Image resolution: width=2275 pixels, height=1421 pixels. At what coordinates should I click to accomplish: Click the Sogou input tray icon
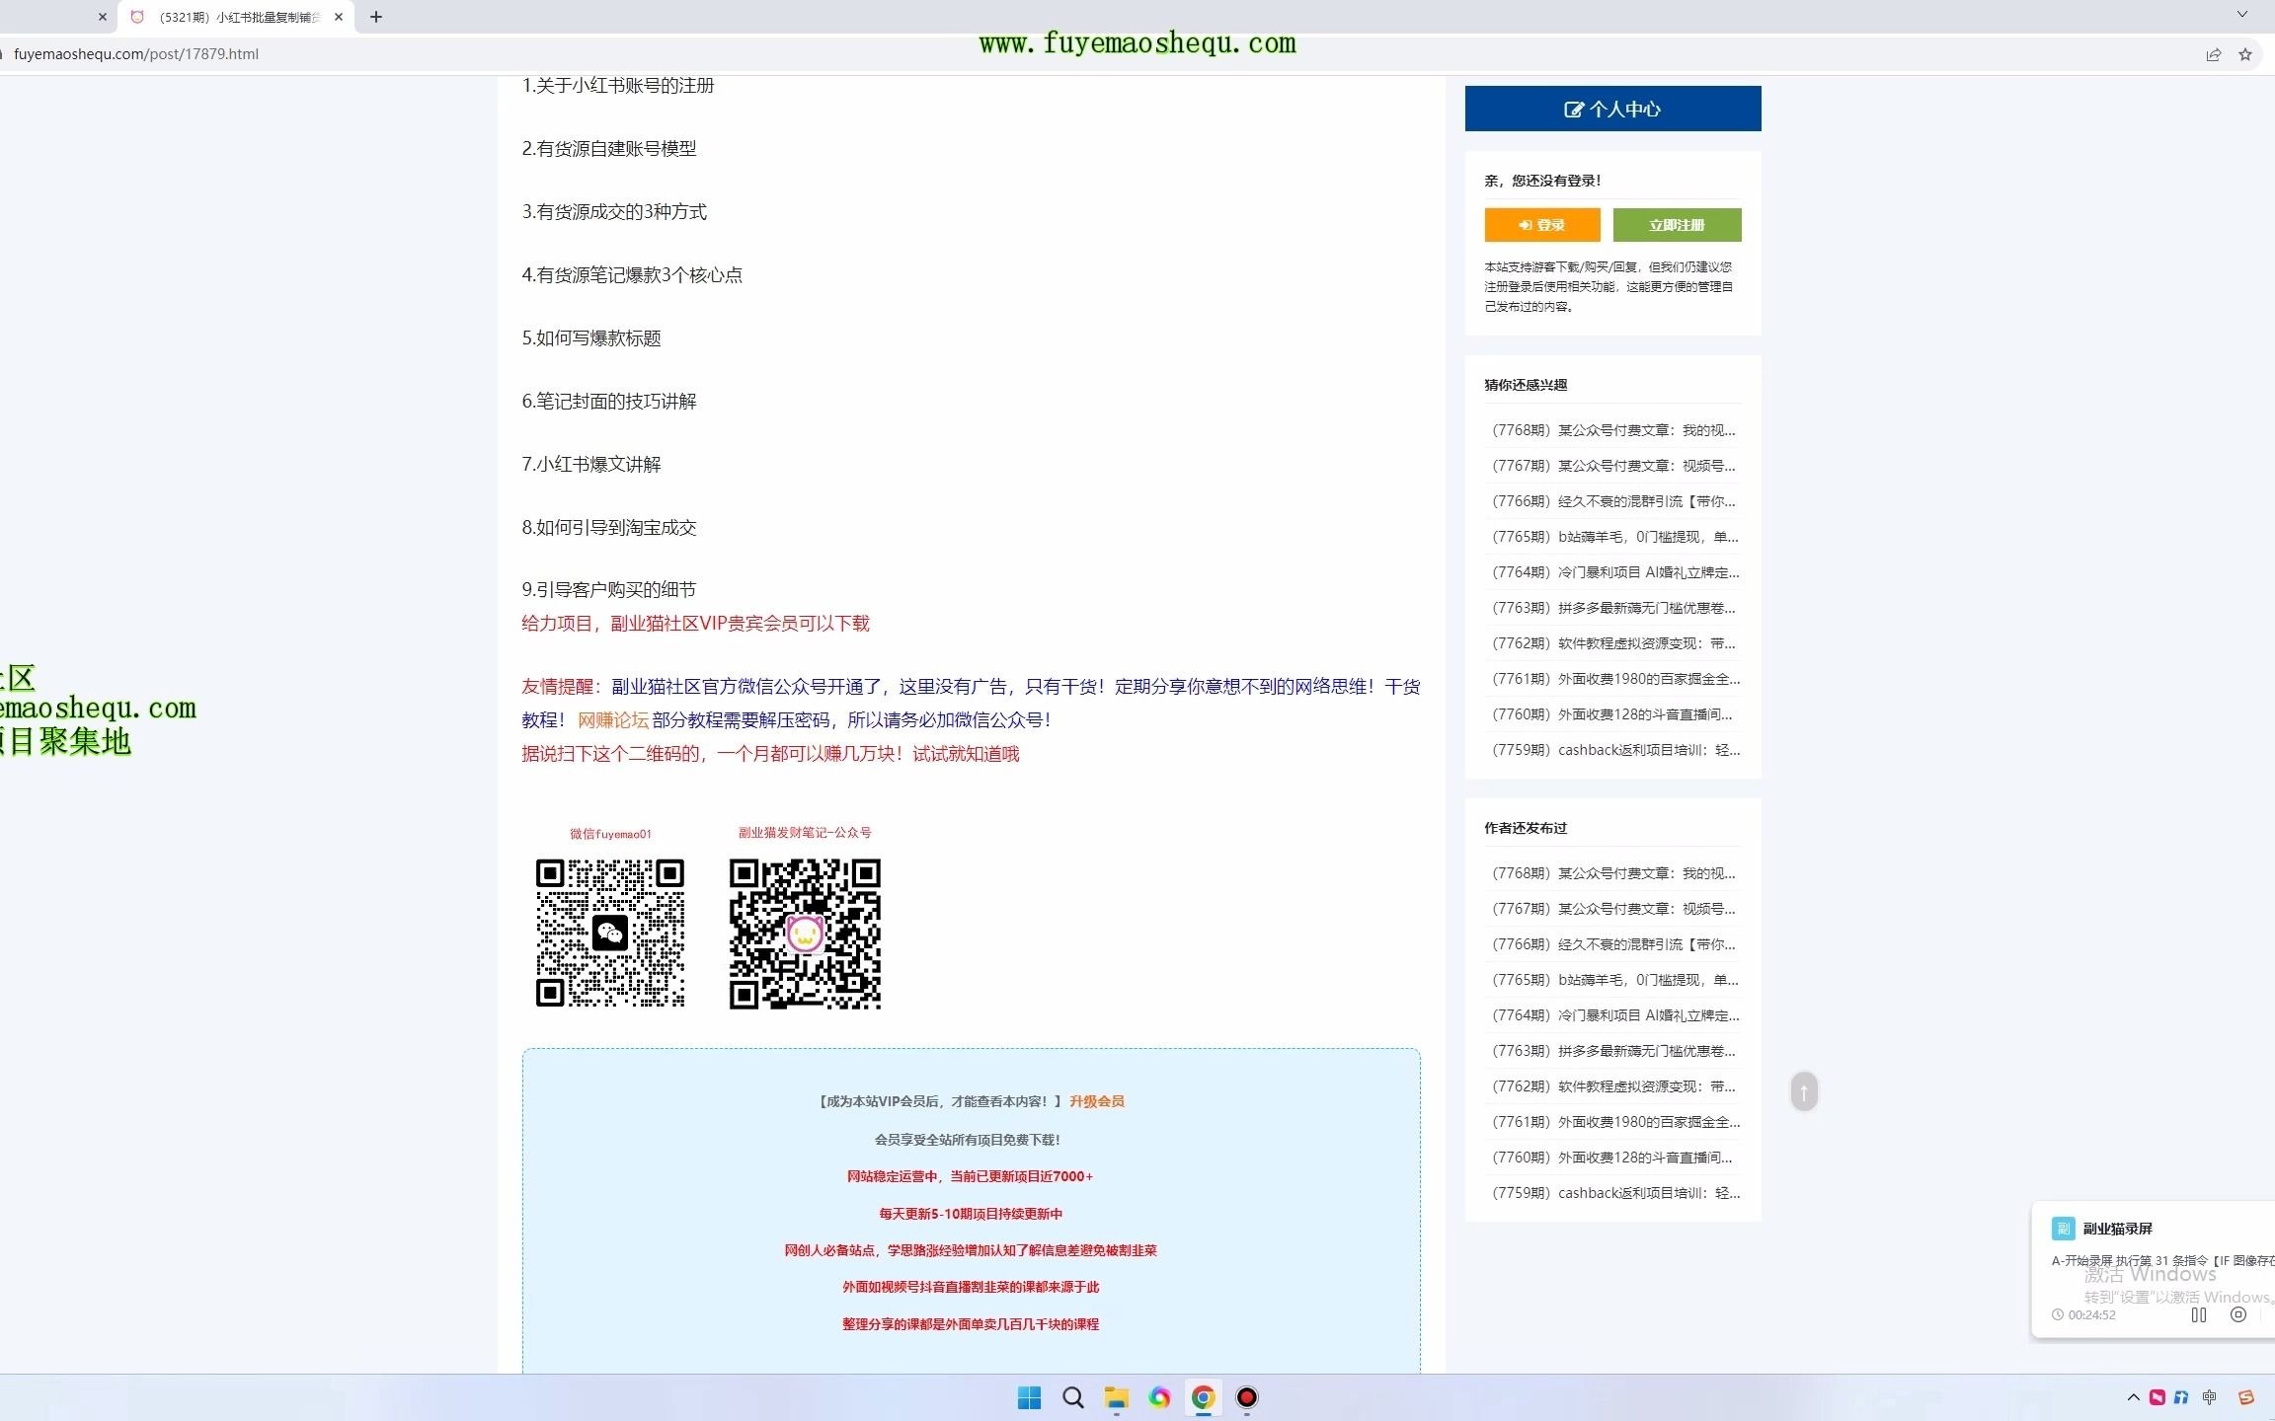[2246, 1397]
